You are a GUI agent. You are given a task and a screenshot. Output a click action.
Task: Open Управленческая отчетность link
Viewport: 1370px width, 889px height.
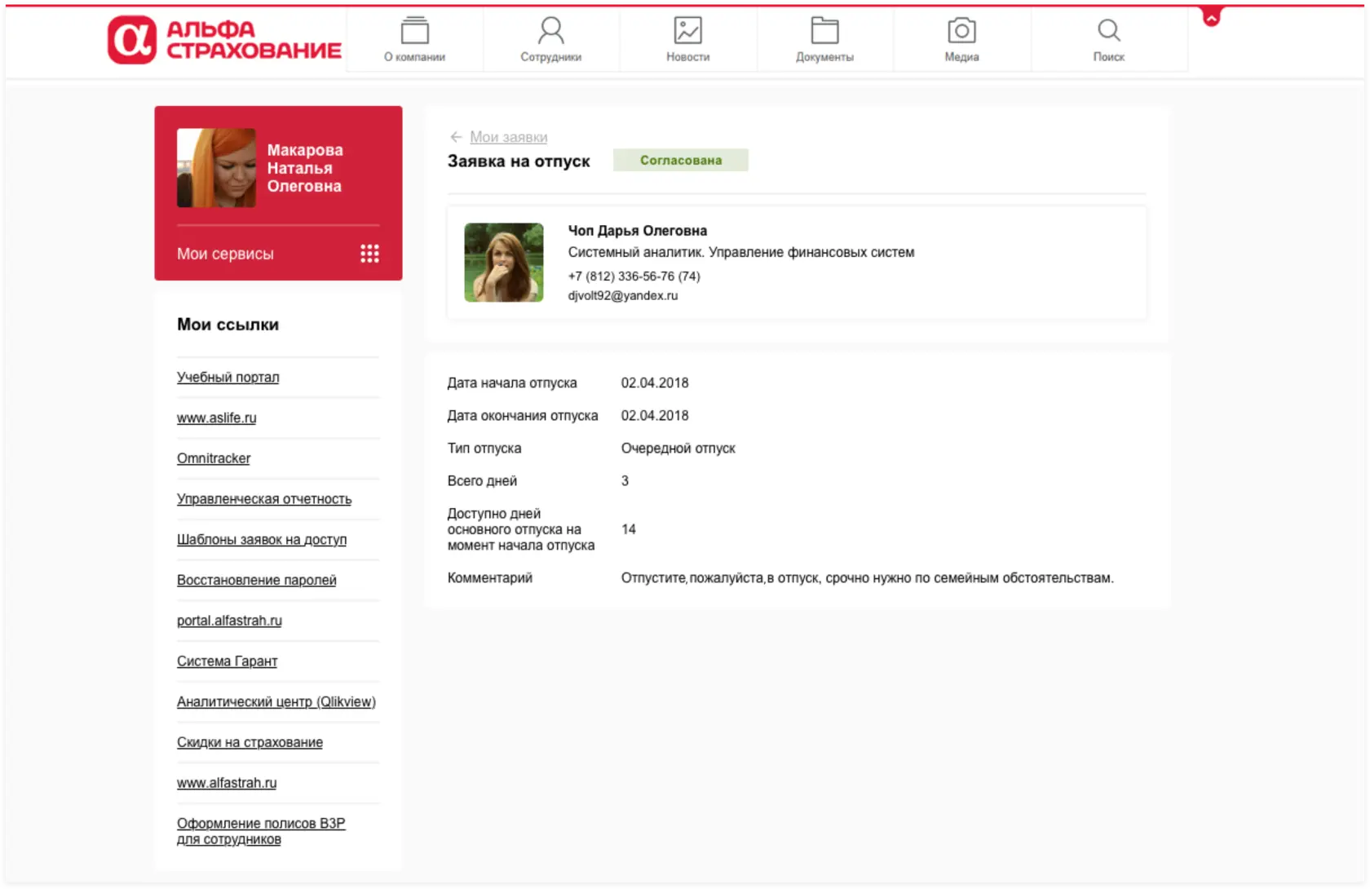(264, 499)
